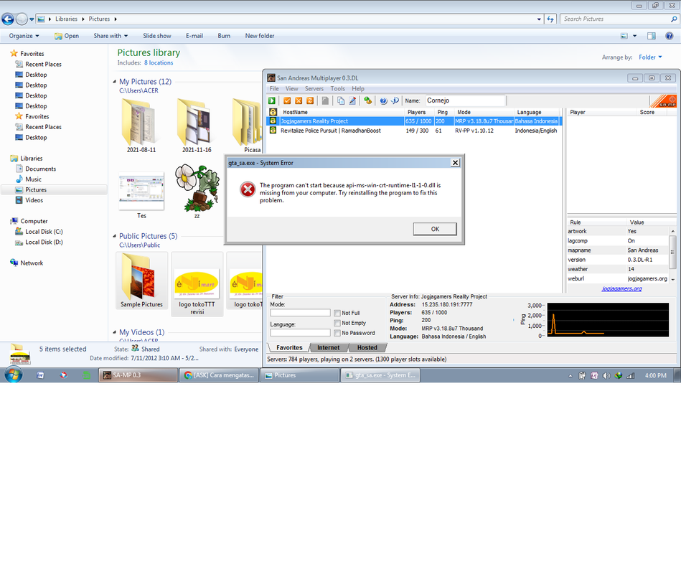Open the Servers menu in SA-MP
The image size is (681, 574).
314,88
